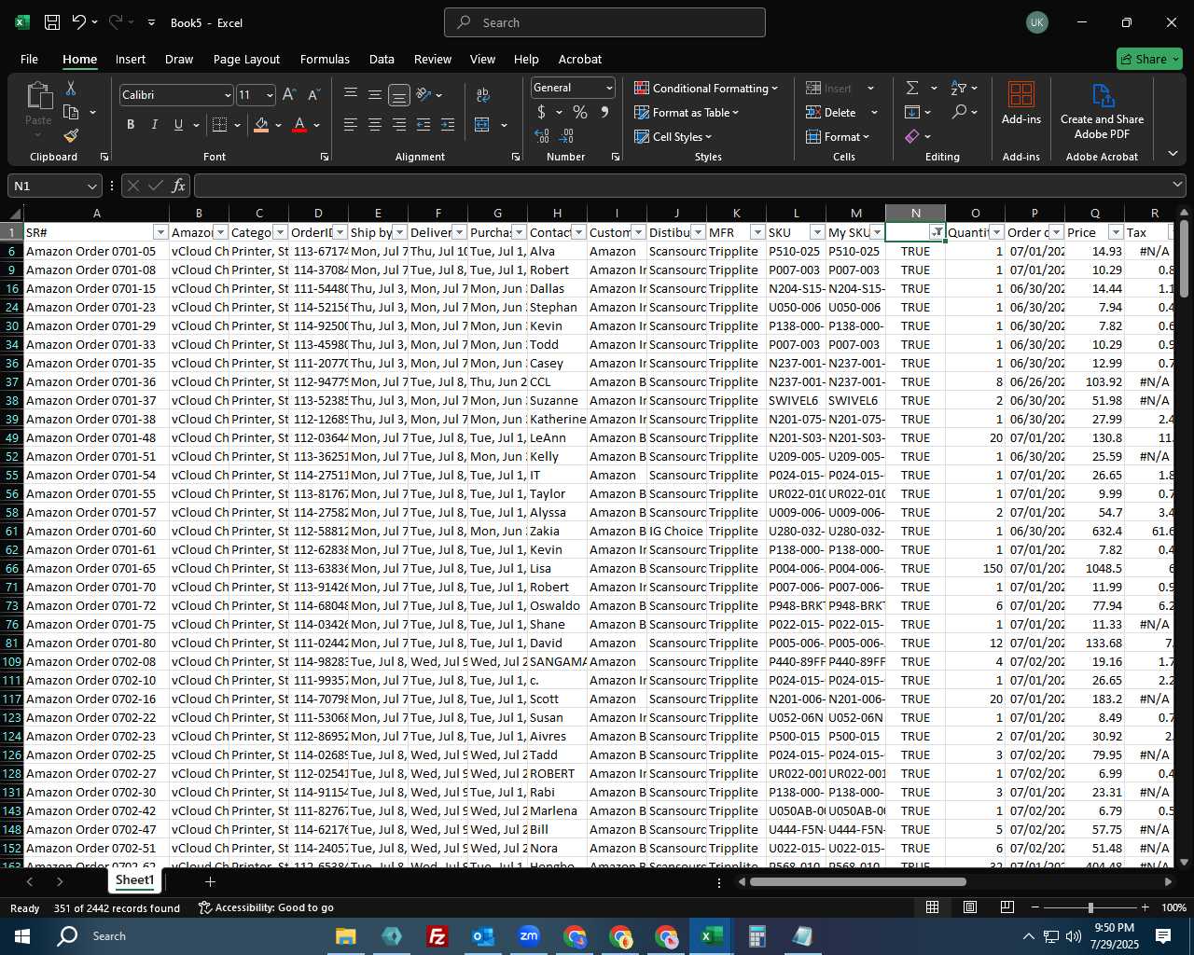
Task: Switch to Normal view in status bar
Action: (x=932, y=907)
